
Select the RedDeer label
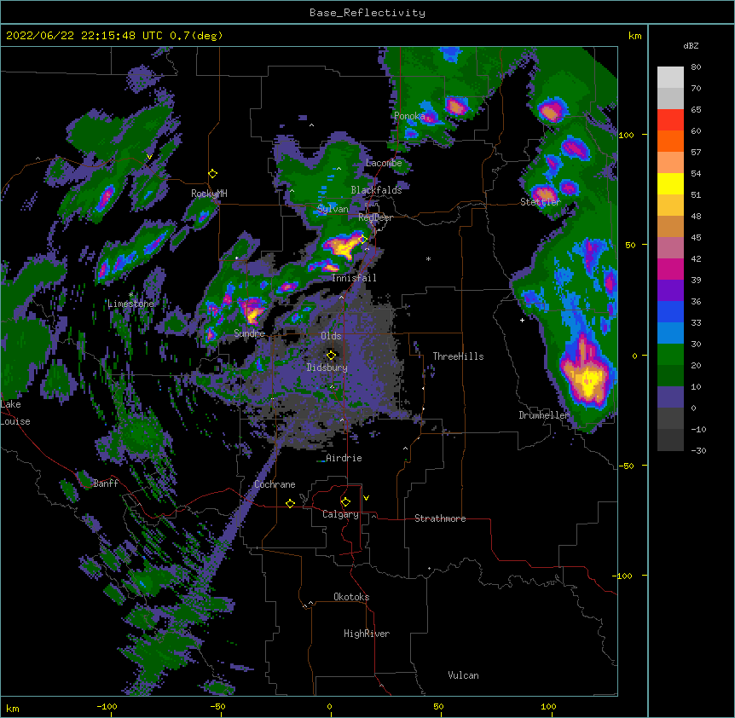(375, 217)
